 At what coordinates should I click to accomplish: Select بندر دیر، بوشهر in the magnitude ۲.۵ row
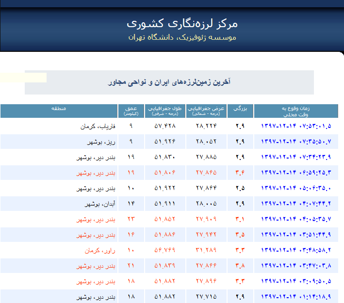96,188
